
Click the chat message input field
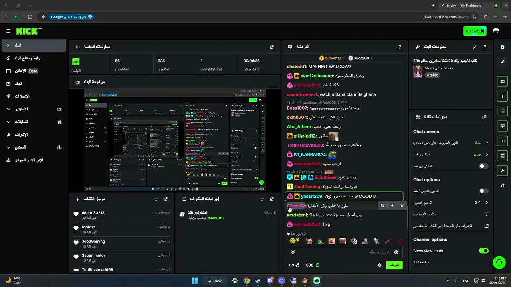click(x=345, y=252)
